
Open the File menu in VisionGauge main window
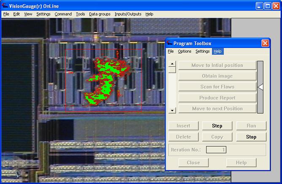[x=6, y=14]
